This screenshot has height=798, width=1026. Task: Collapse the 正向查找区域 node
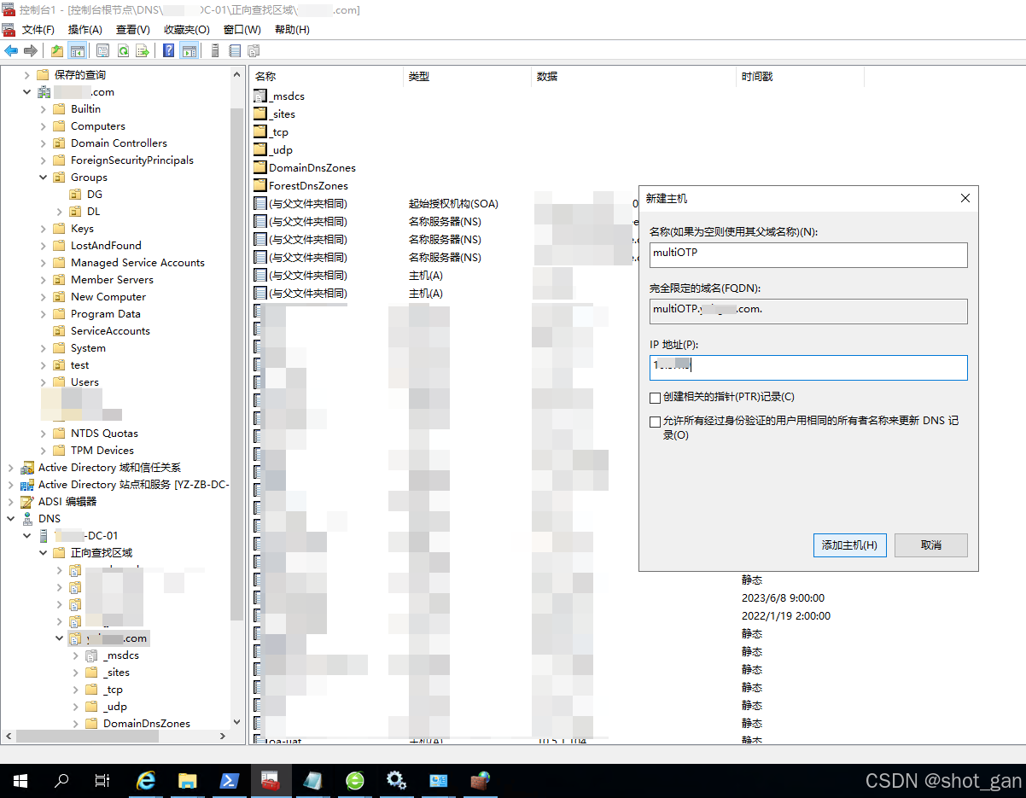44,553
